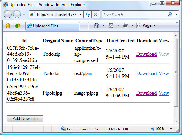Click the Add to Favorites icon
182x135 pixels.
[x=18, y=25]
